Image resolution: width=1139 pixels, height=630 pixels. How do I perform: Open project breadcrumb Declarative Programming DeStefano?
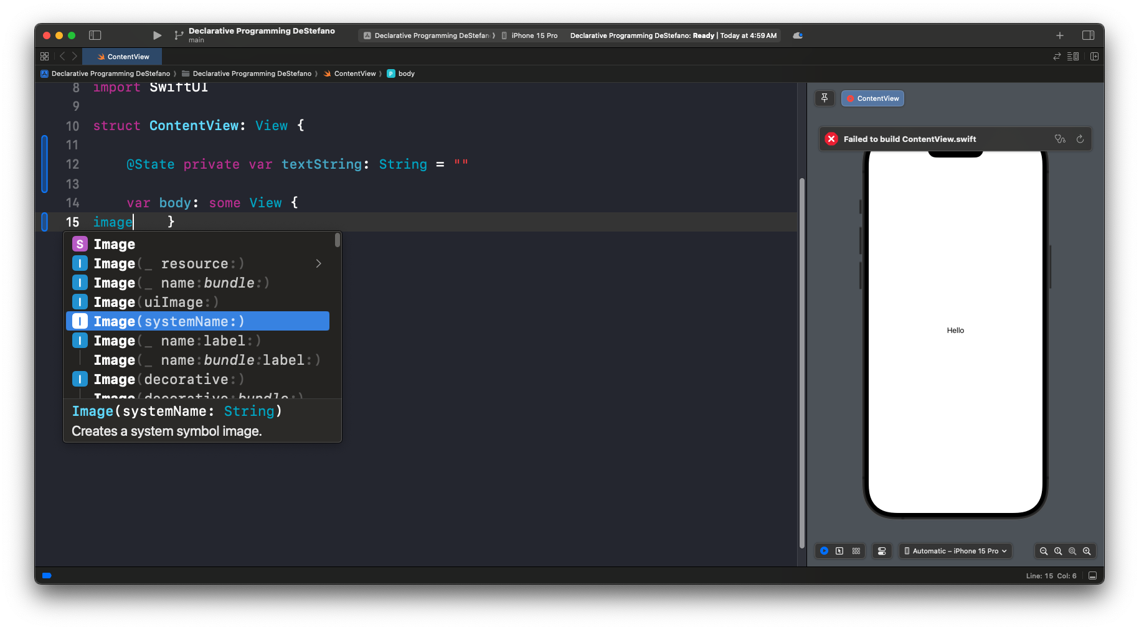105,73
